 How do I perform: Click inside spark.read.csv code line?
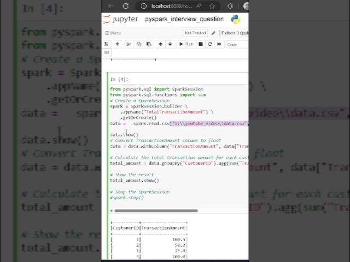pos(179,123)
